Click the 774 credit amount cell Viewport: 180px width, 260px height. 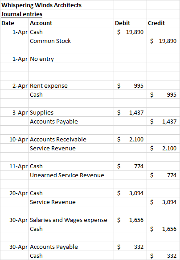click(164, 175)
